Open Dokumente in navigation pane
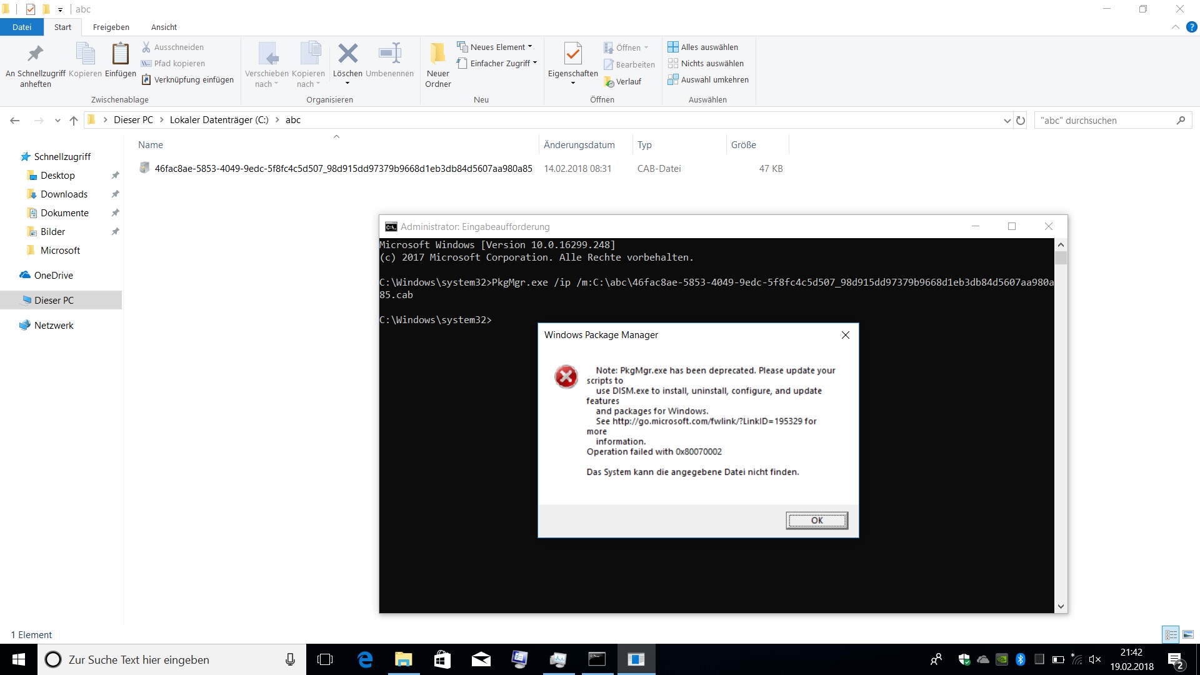 (65, 212)
